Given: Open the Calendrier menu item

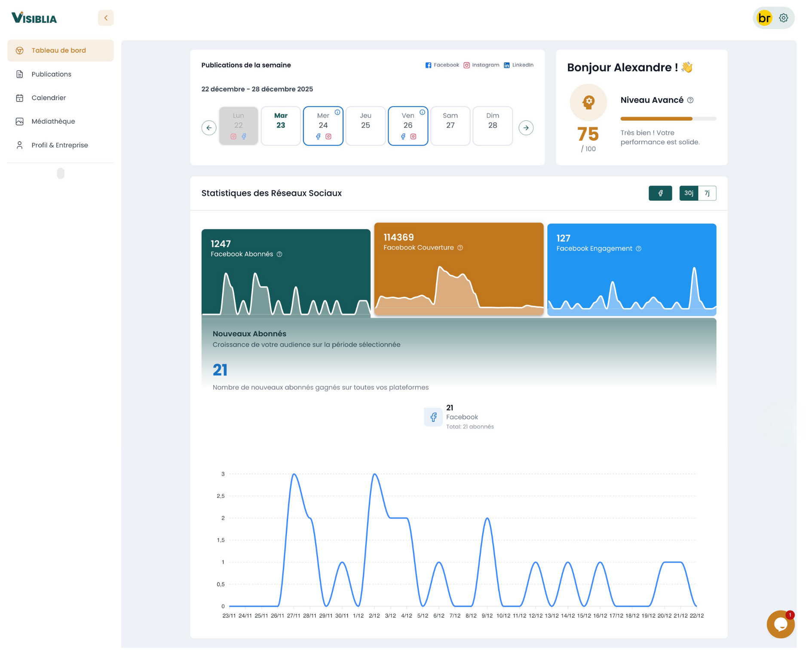Looking at the screenshot, I should 48,98.
